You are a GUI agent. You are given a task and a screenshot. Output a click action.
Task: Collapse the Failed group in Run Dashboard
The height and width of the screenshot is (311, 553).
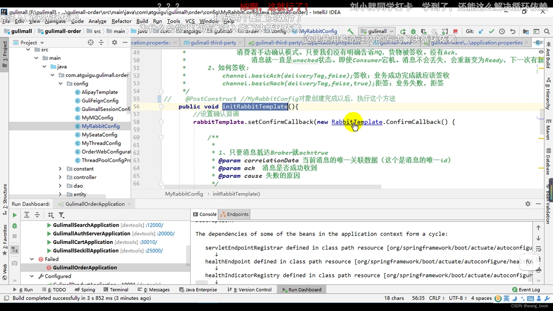click(x=32, y=259)
